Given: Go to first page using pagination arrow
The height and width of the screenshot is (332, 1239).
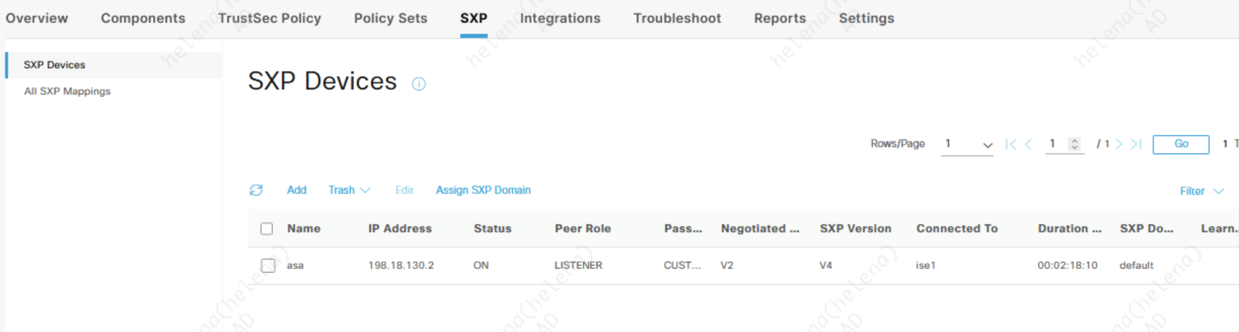Looking at the screenshot, I should tap(1010, 144).
